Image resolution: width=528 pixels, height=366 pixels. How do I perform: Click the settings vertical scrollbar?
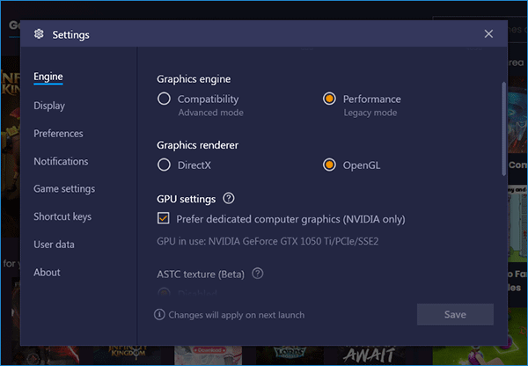503,128
